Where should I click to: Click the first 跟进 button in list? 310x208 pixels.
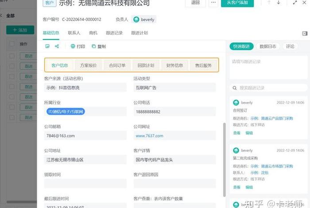click(28, 56)
